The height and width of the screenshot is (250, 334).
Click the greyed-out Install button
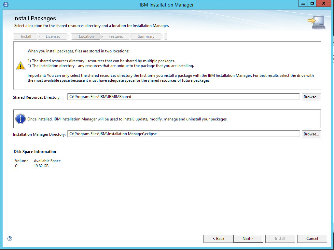coord(280,239)
